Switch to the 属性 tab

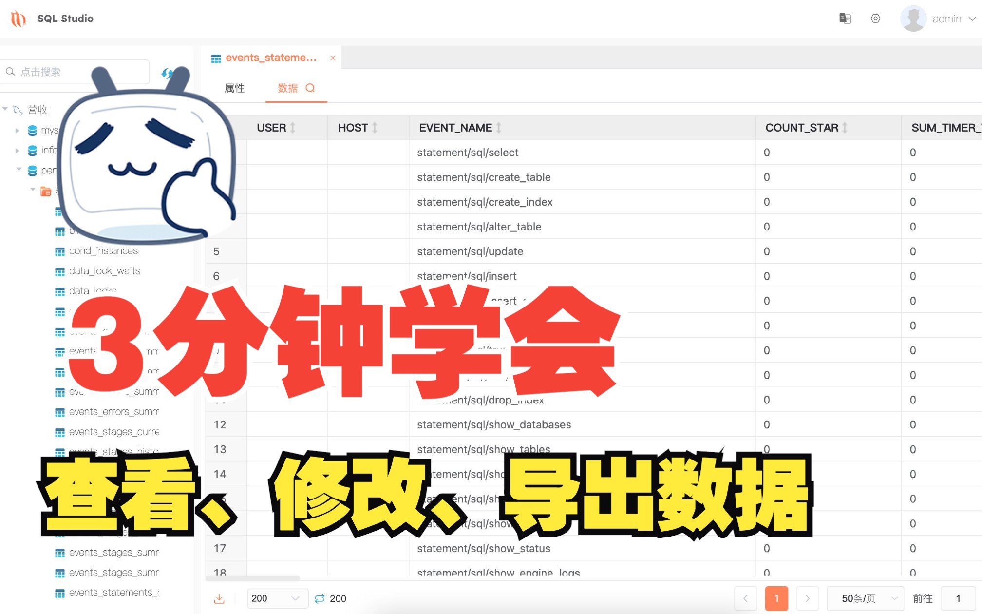[234, 88]
